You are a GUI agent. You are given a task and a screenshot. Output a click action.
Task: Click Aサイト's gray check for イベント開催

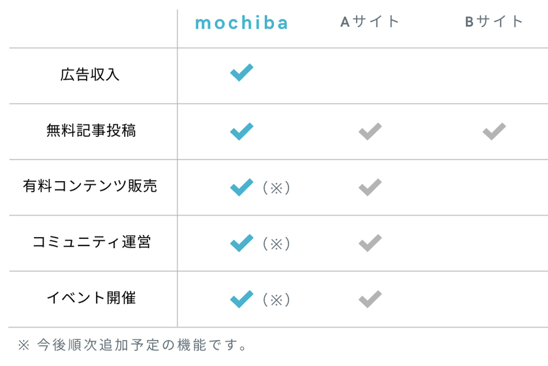point(370,300)
